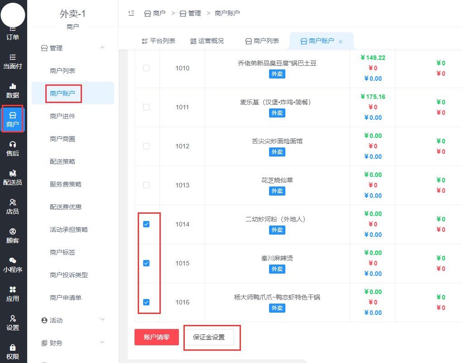Click the 保证金设置 button
Viewport: 462px width, 363px height.
[x=209, y=337]
